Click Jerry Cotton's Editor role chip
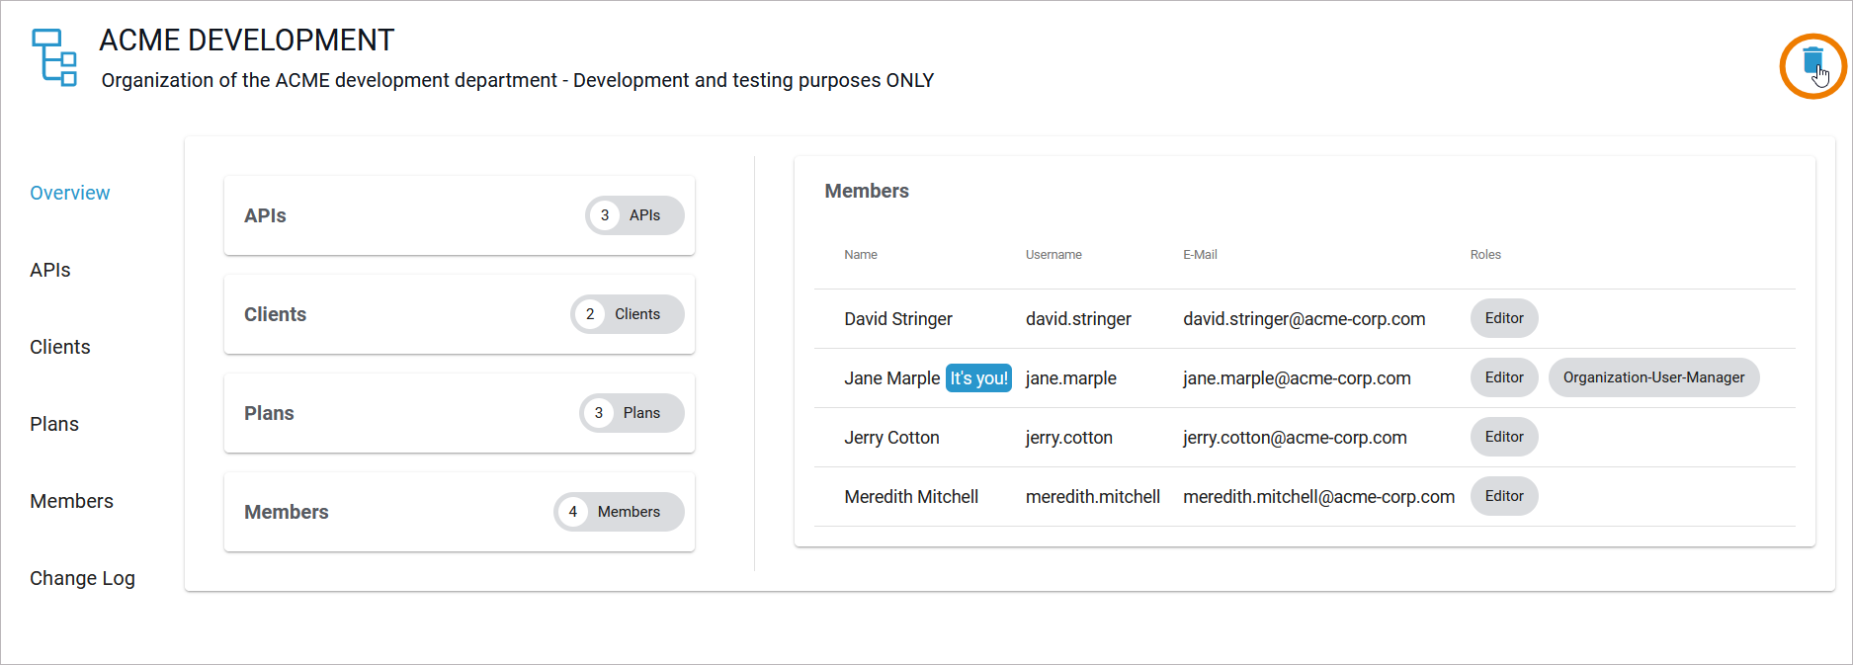The image size is (1853, 665). point(1503,437)
